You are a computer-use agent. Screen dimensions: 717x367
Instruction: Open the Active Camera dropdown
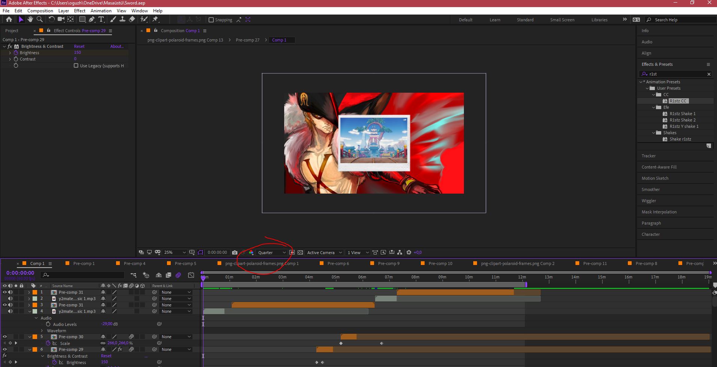324,253
